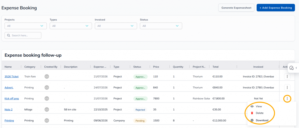Viewport: 299px width, 128px height.
Task: Click creator avatar on the 3526 Ticket row
Action: [46, 77]
